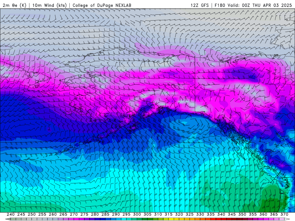The height and width of the screenshot is (221, 295).
Task: Click the 340 legend value
Action: 221,214
